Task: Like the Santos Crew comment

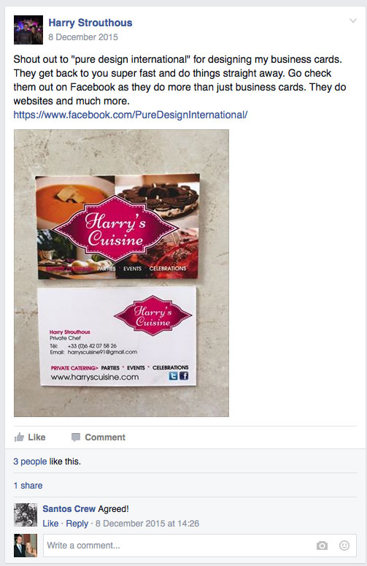Action: [x=50, y=524]
